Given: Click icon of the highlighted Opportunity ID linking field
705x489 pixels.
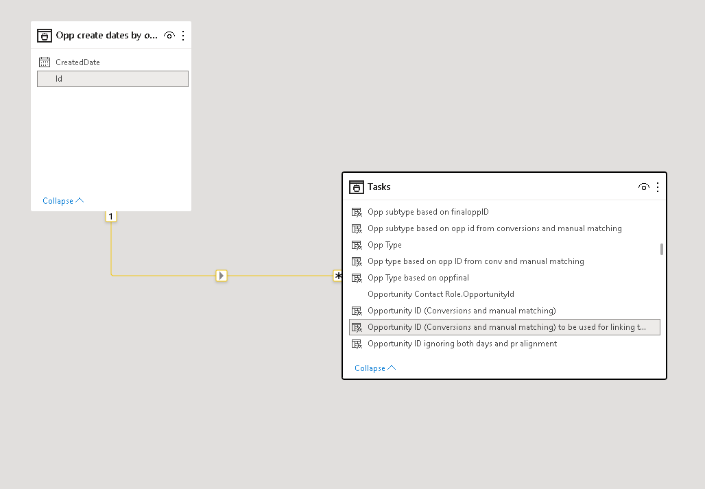Looking at the screenshot, I should pos(357,328).
